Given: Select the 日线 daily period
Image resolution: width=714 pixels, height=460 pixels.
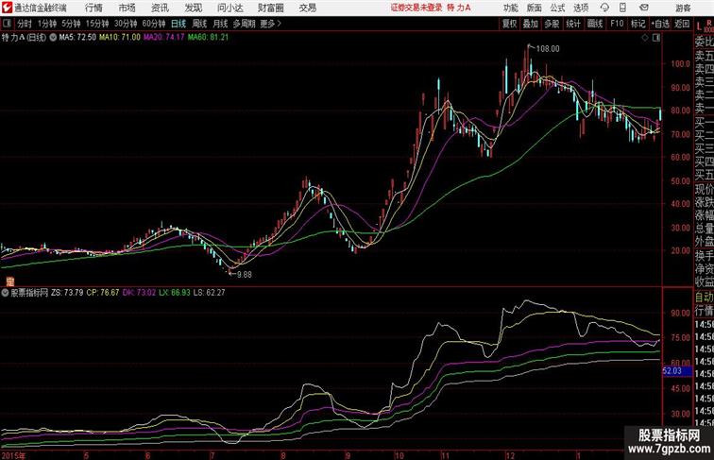Looking at the screenshot, I should tap(178, 24).
